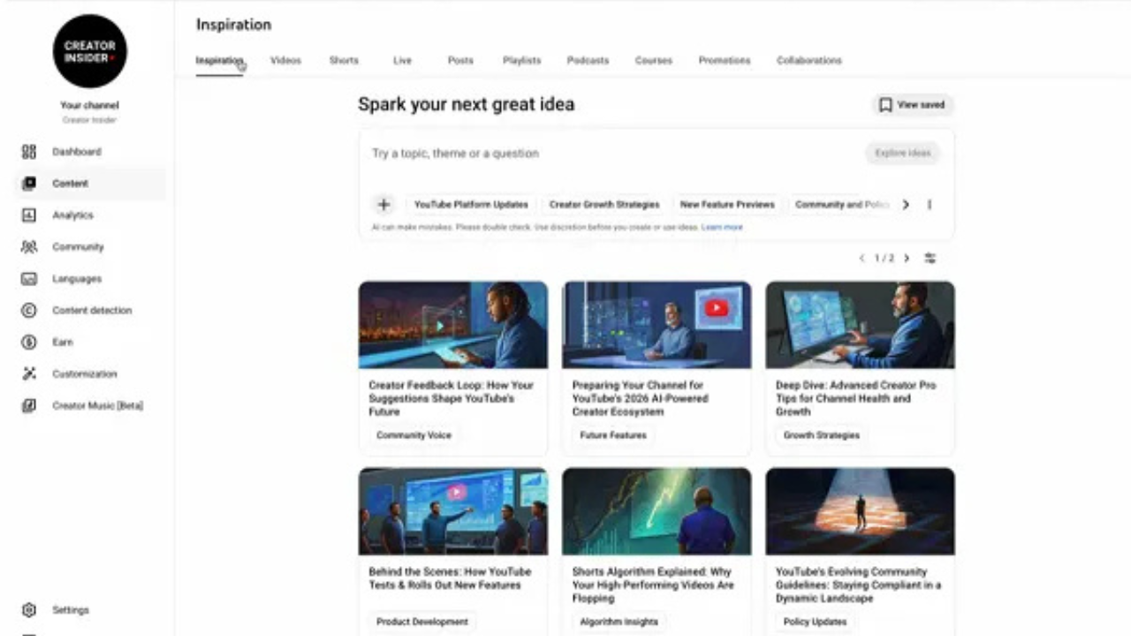This screenshot has height=636, width=1131.
Task: Click the Explore ideas button
Action: 903,154
